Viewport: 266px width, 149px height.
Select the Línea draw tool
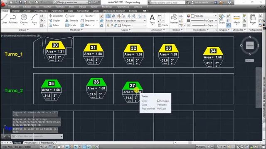click(4, 19)
